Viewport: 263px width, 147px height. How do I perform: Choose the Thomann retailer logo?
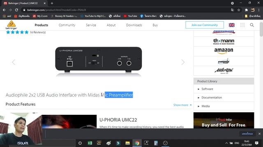[x=224, y=42]
